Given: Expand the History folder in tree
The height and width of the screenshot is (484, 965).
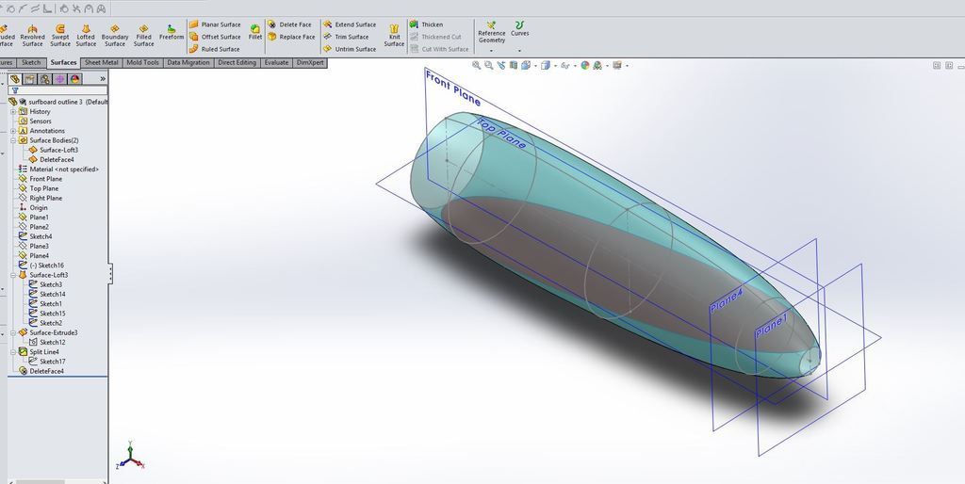Looking at the screenshot, I should 13,111.
